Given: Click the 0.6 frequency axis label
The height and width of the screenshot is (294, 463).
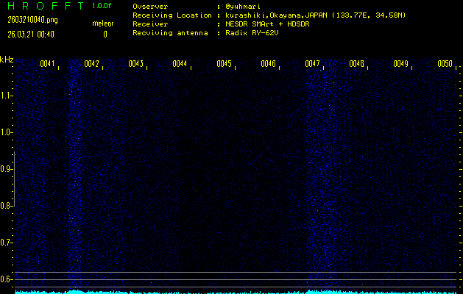Looking at the screenshot, I should [5, 279].
